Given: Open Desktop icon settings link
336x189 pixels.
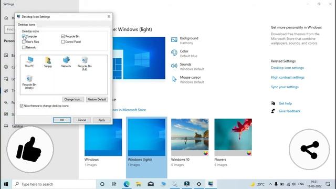Looking at the screenshot, I should [x=287, y=68].
